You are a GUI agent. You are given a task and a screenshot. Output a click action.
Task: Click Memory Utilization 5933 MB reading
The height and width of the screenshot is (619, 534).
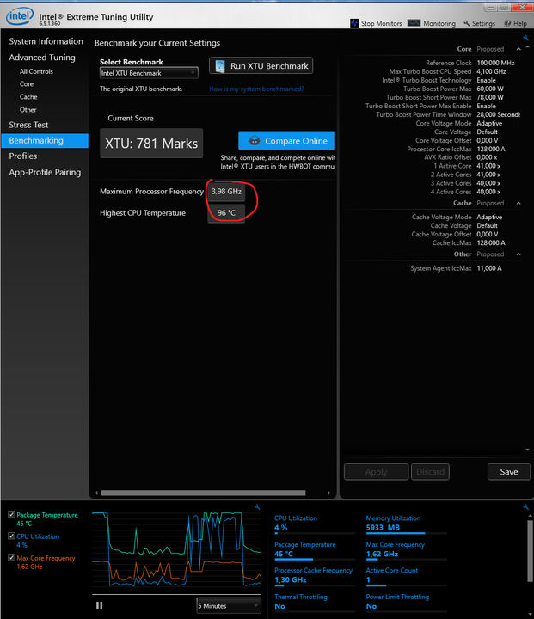pyautogui.click(x=383, y=527)
